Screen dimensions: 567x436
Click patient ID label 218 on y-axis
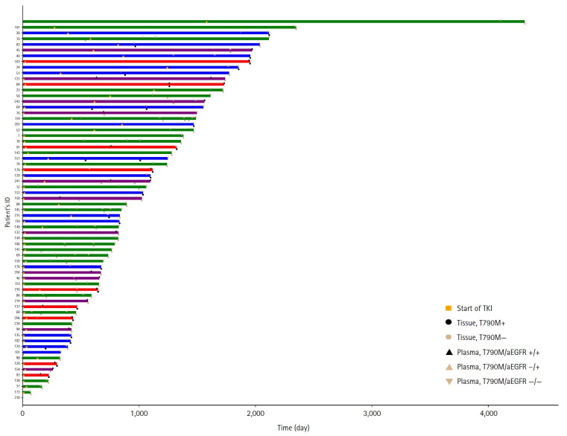(x=17, y=397)
